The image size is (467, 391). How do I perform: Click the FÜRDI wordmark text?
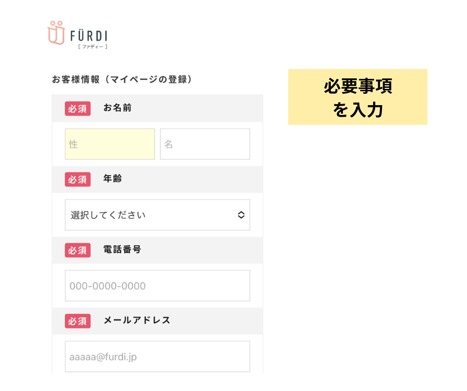89,36
